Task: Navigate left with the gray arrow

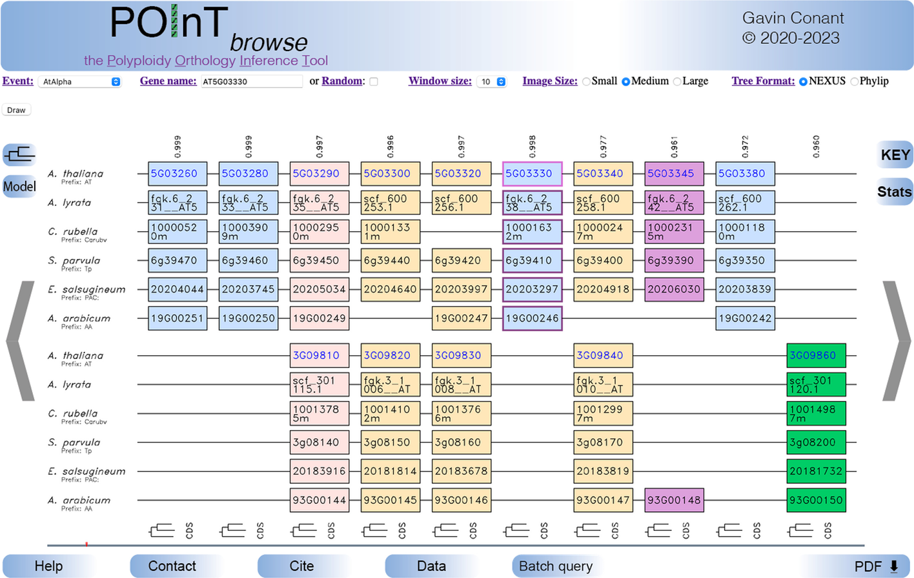Action: (x=20, y=341)
